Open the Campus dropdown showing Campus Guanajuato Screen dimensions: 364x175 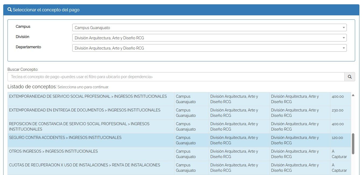coord(209,27)
